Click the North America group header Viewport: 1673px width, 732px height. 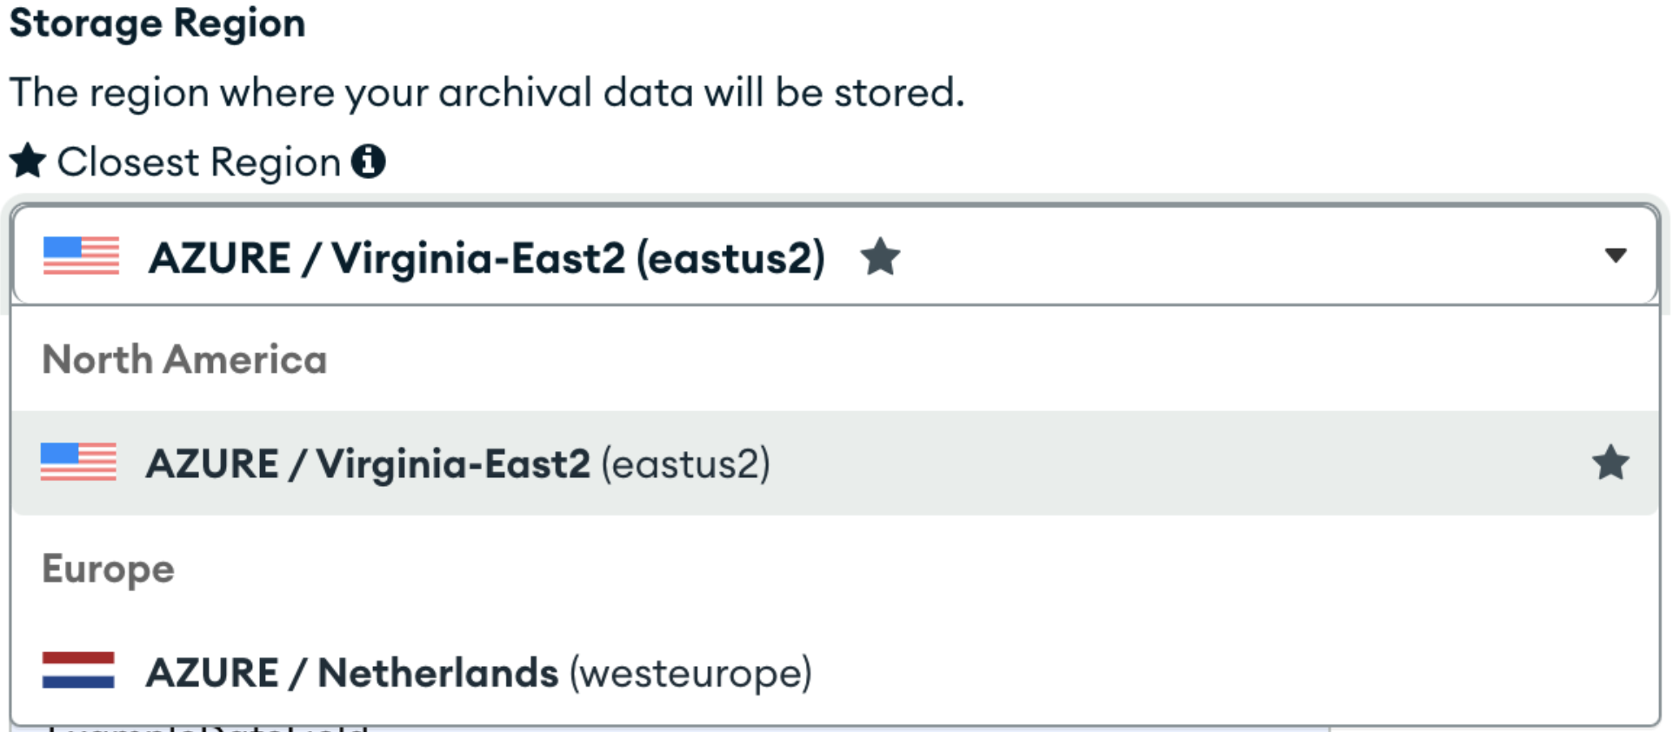coord(184,359)
